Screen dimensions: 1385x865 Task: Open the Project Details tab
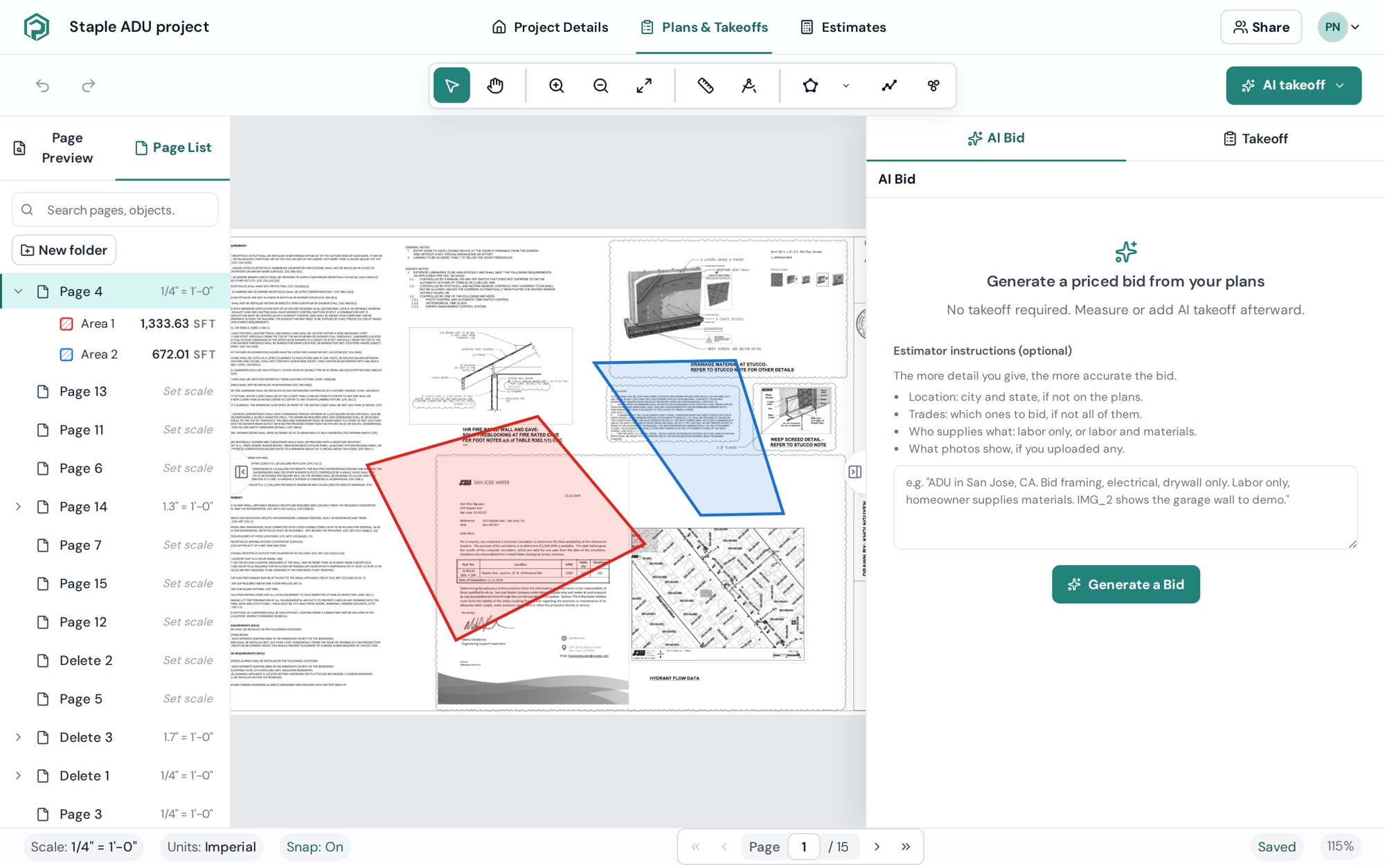(550, 27)
